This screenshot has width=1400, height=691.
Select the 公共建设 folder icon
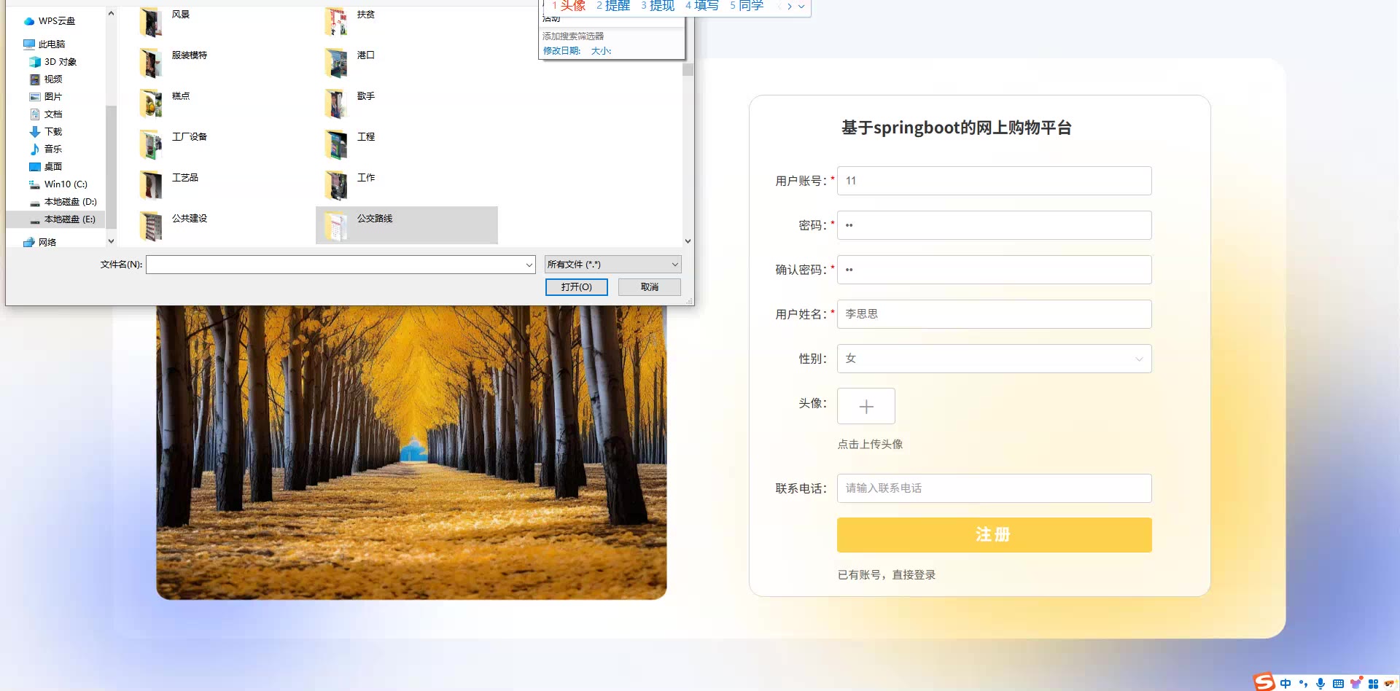[151, 227]
